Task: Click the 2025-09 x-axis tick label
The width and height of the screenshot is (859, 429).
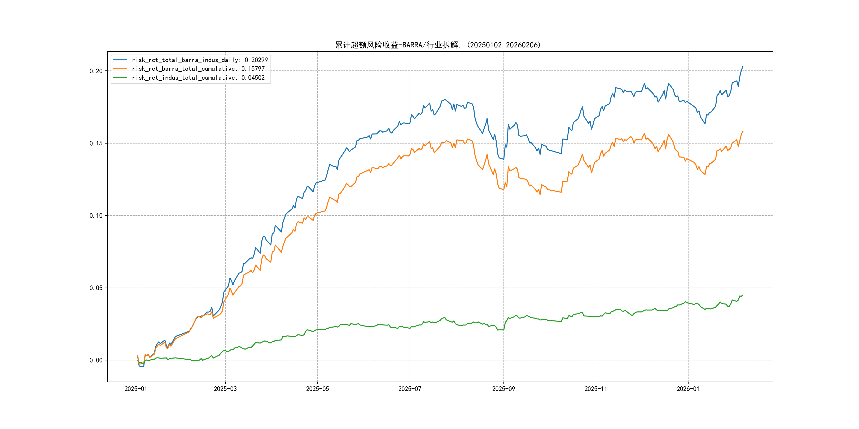Action: pyautogui.click(x=503, y=389)
